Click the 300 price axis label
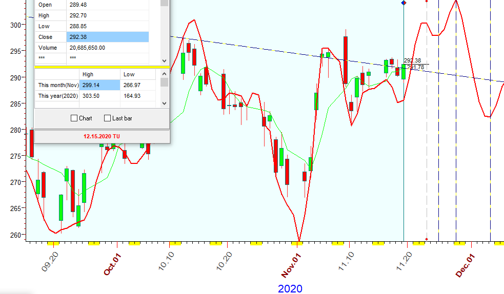 click(15, 25)
